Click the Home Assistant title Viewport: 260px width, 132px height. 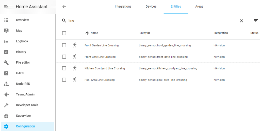pos(32,7)
